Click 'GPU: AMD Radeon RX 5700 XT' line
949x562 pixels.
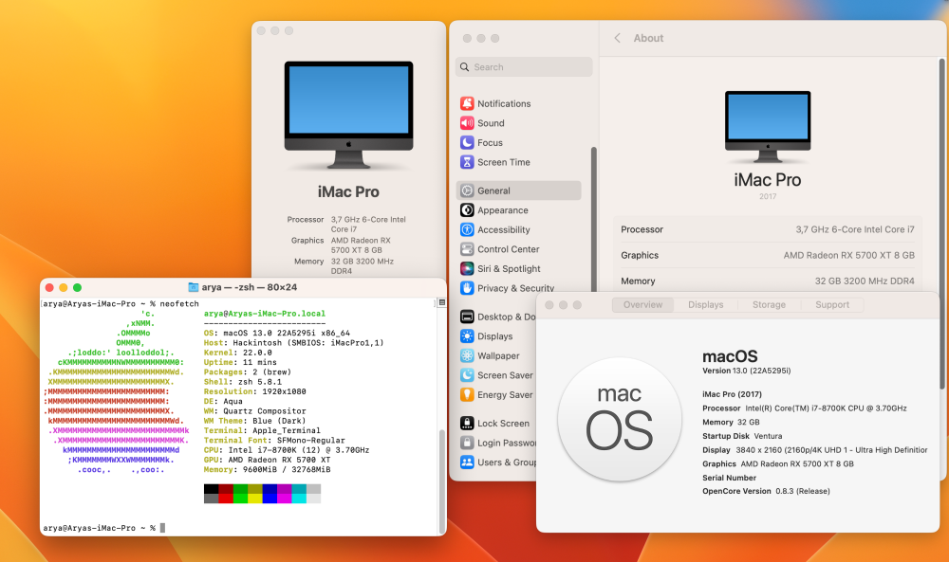tap(267, 460)
